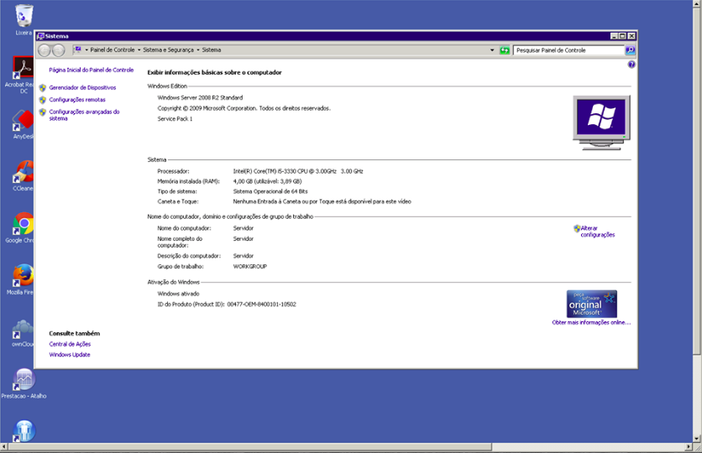Click the shield icon beside Alterar configurações
The height and width of the screenshot is (453, 702).
(577, 228)
